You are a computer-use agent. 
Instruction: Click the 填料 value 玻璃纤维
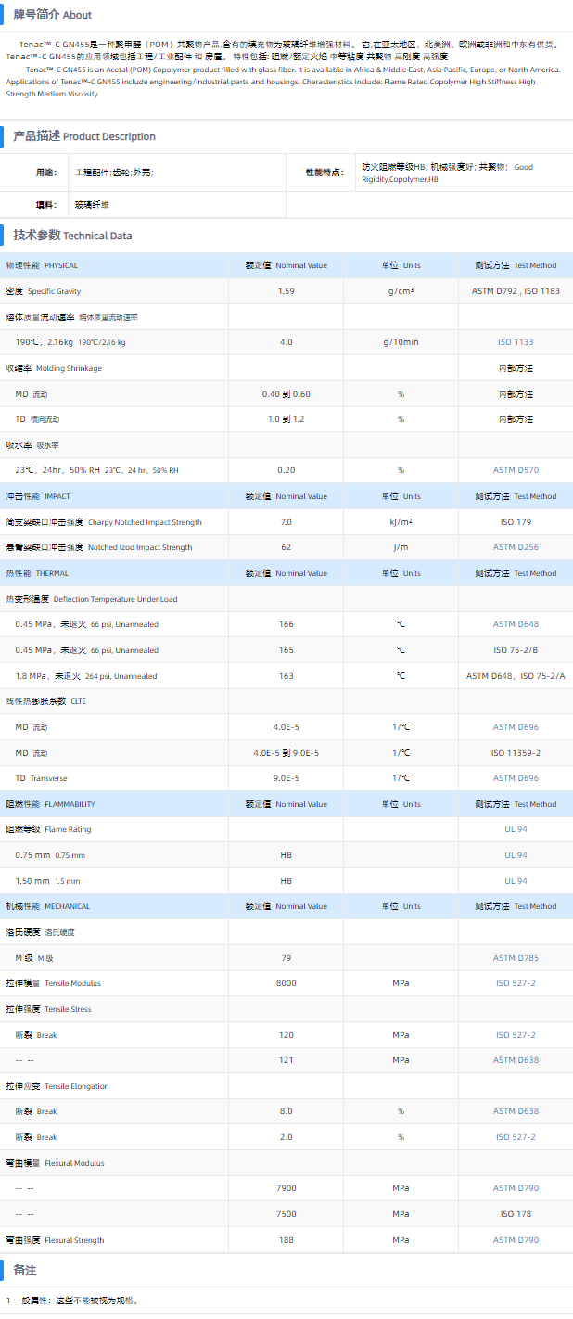click(92, 204)
